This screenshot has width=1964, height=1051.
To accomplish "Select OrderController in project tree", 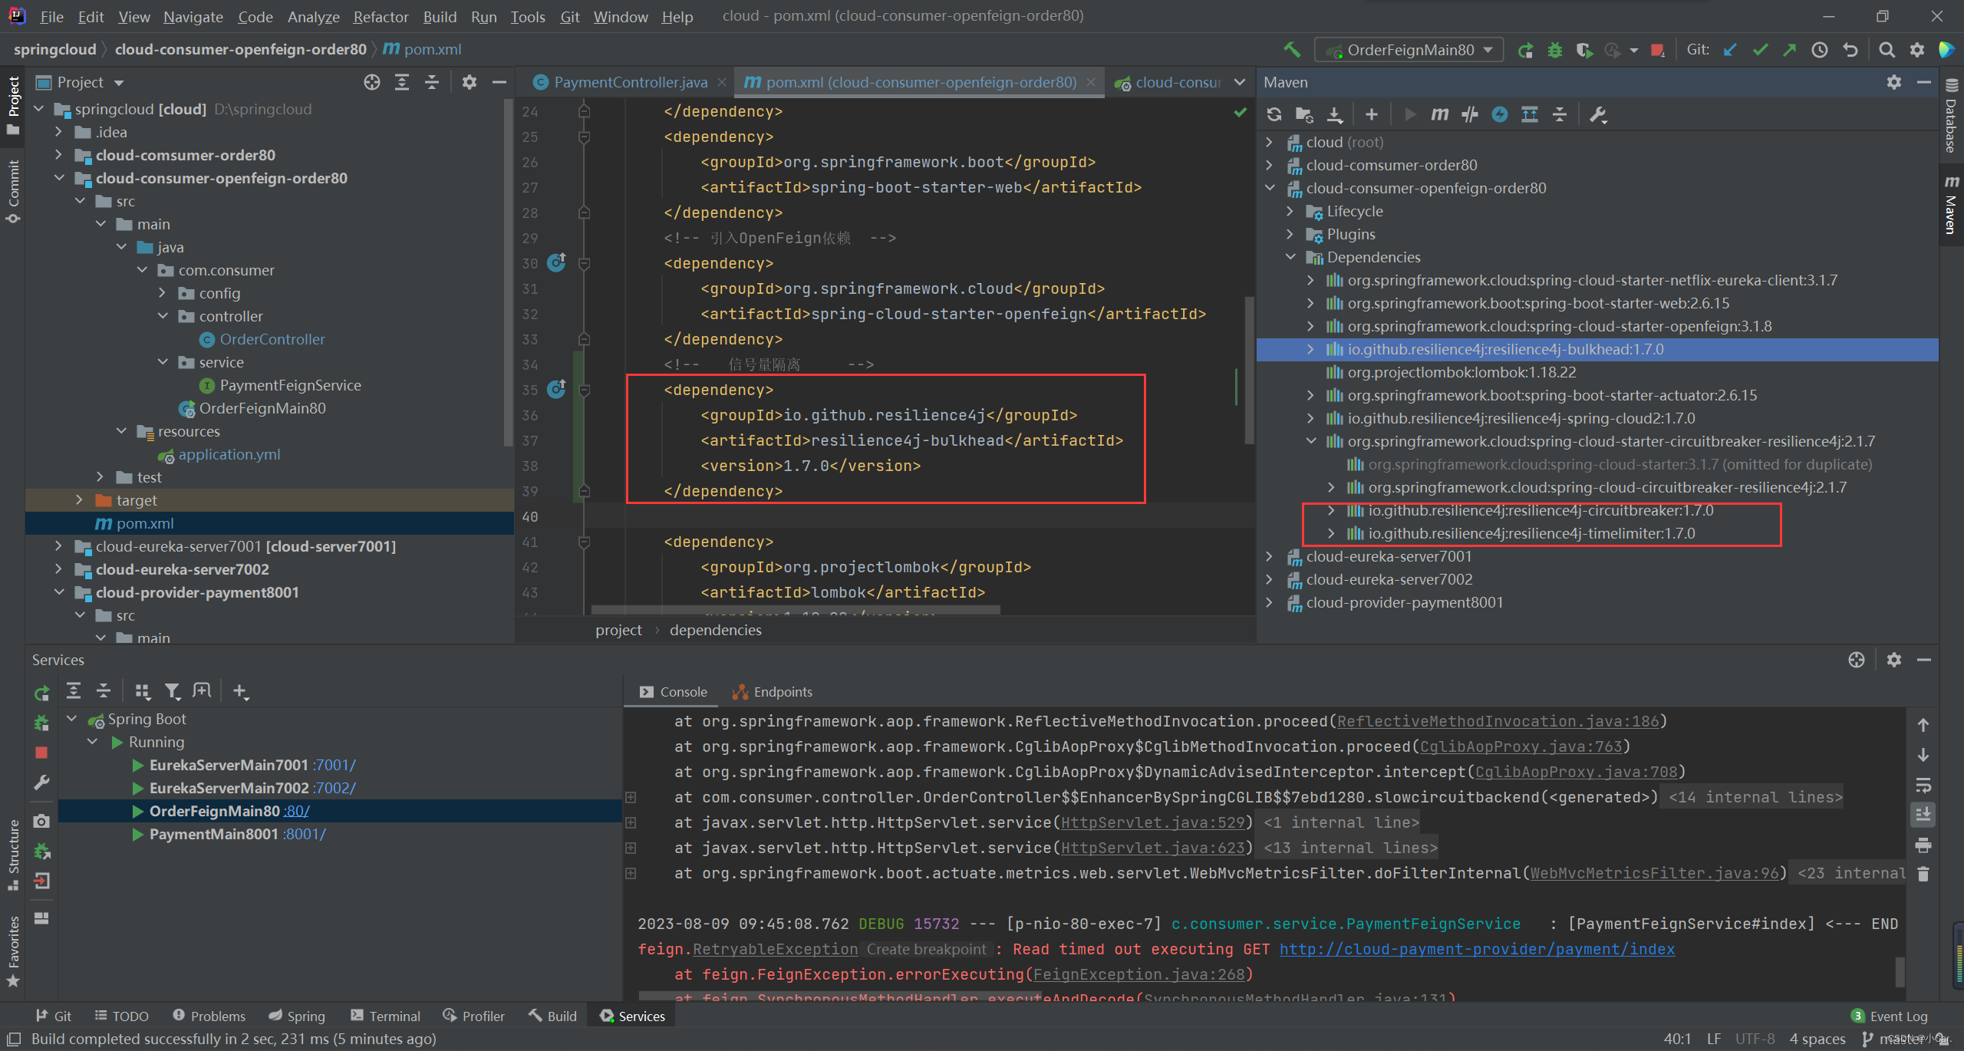I will point(272,339).
